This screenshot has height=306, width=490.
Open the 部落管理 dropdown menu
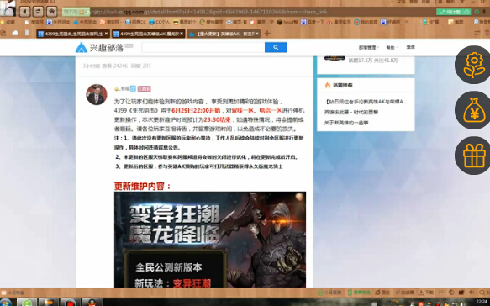[368, 48]
